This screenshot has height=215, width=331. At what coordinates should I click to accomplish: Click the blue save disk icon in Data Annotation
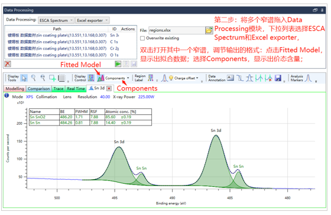(278, 78)
